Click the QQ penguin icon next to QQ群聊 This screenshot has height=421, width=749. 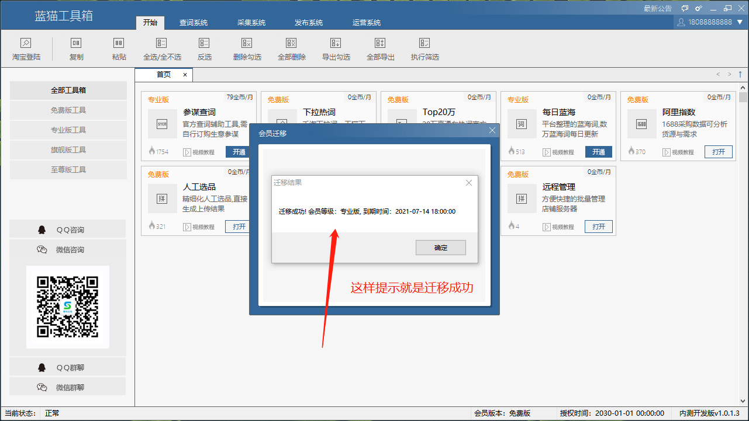[42, 367]
